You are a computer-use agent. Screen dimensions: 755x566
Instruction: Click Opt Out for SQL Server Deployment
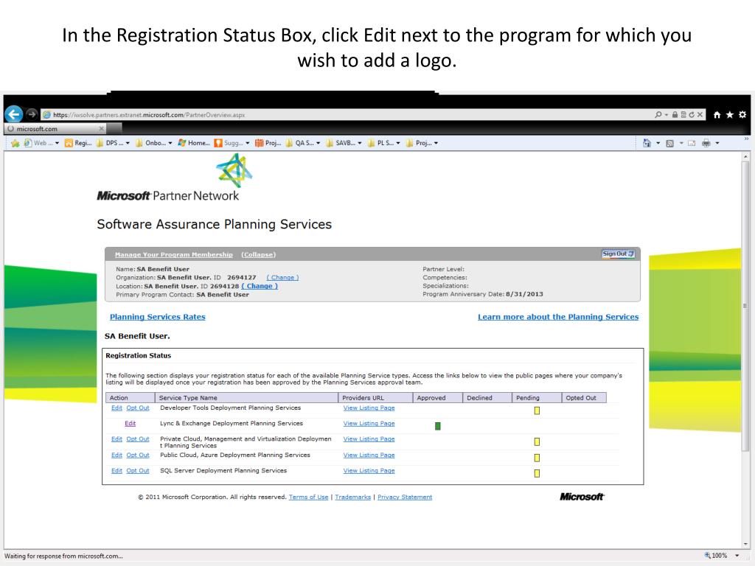(x=138, y=471)
